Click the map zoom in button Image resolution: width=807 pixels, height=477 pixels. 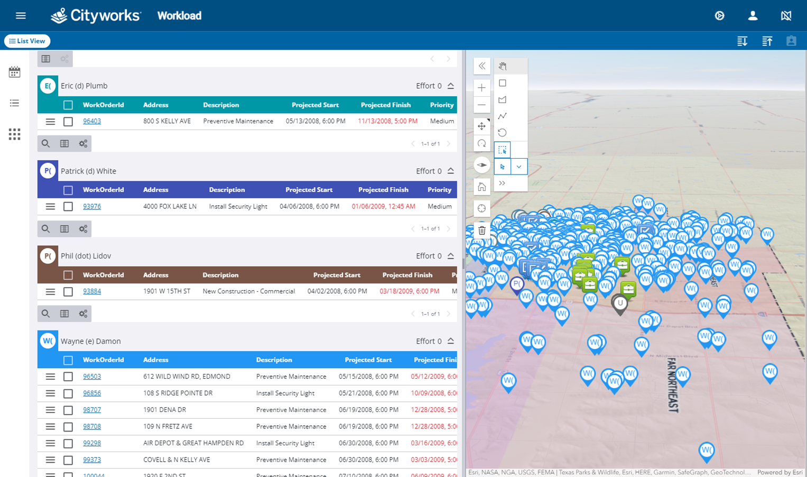(x=481, y=88)
